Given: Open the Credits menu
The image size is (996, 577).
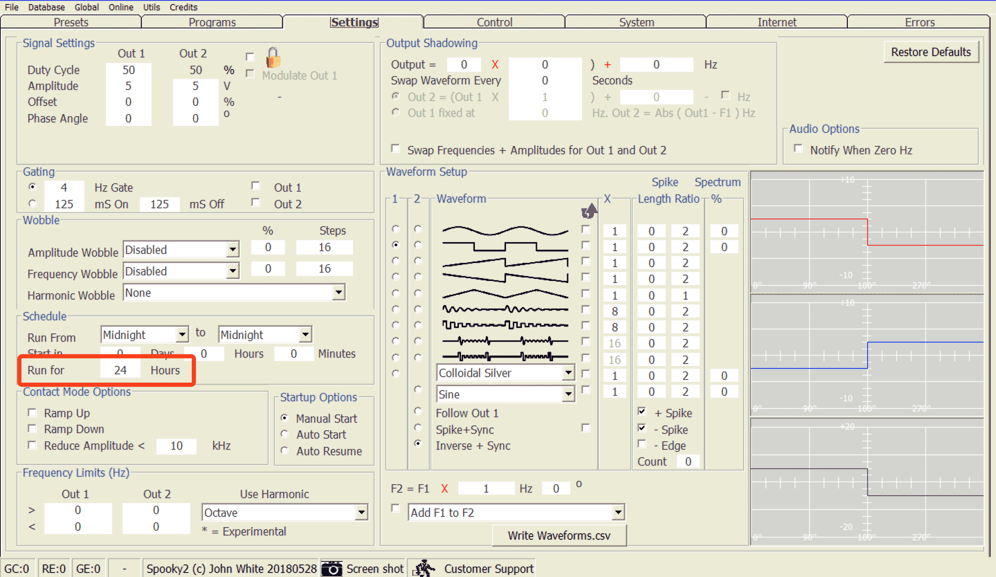Looking at the screenshot, I should (183, 7).
